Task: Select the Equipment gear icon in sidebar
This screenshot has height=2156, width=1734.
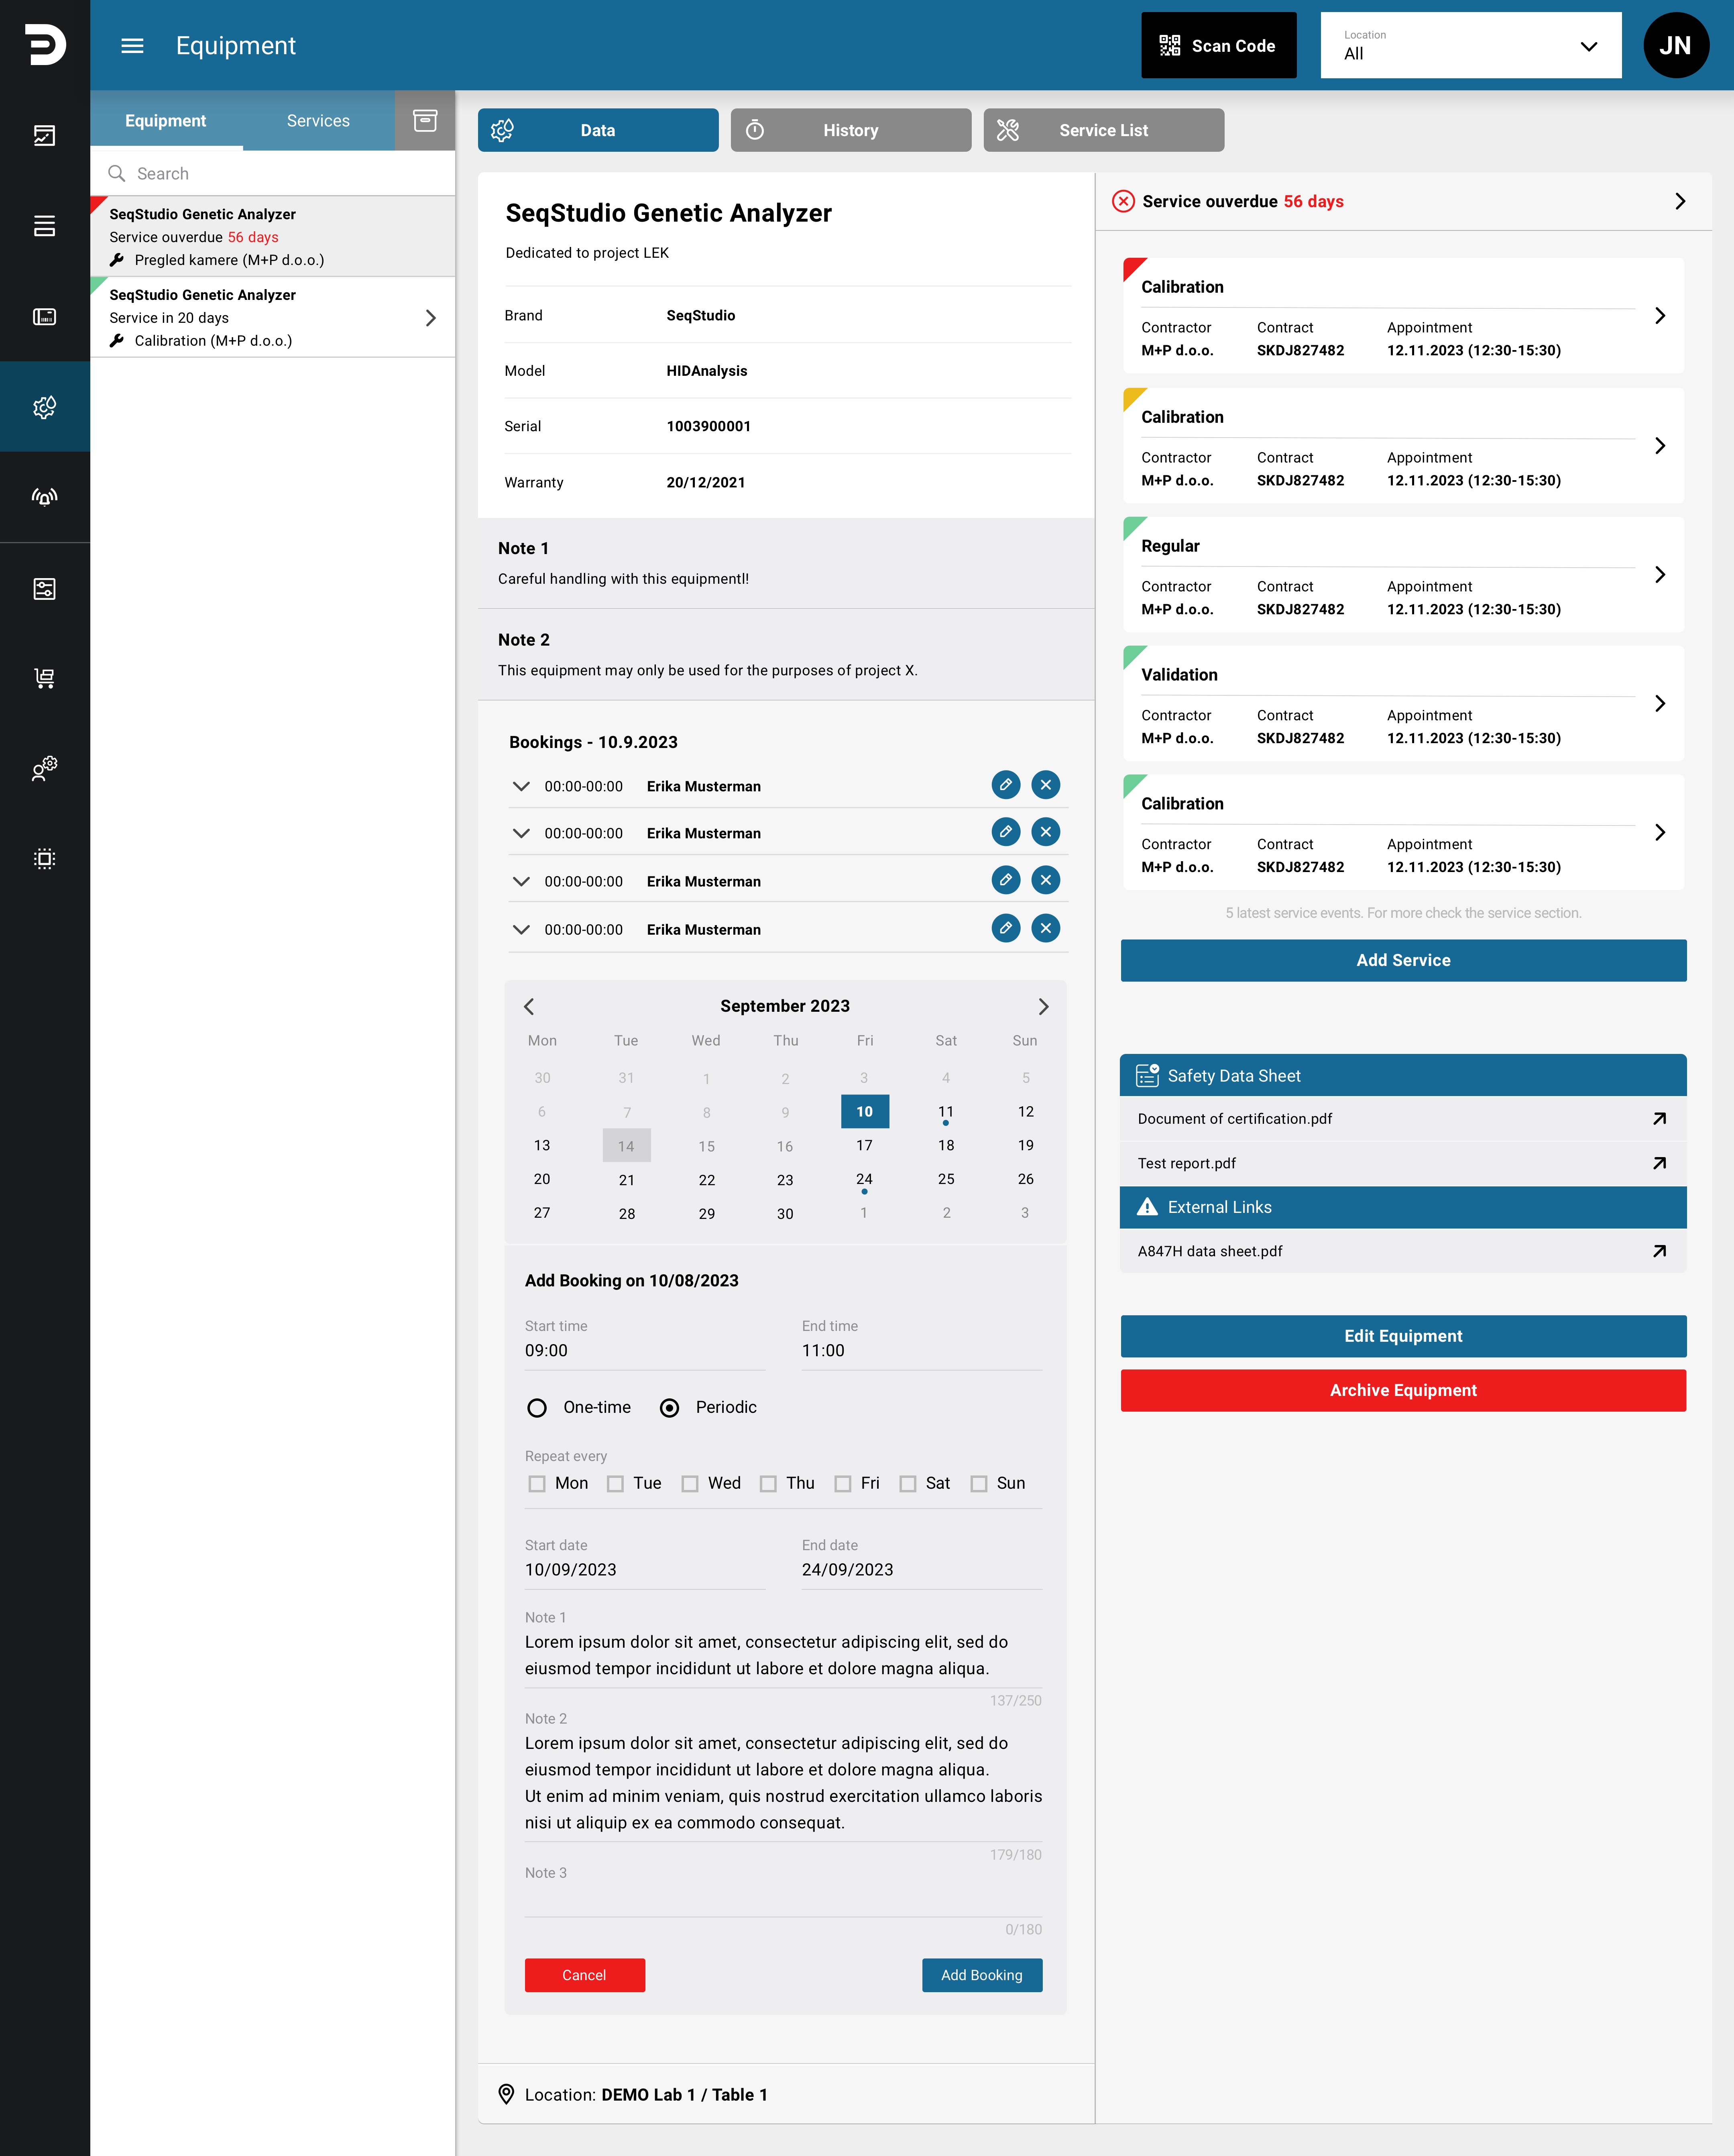Action: (x=45, y=407)
